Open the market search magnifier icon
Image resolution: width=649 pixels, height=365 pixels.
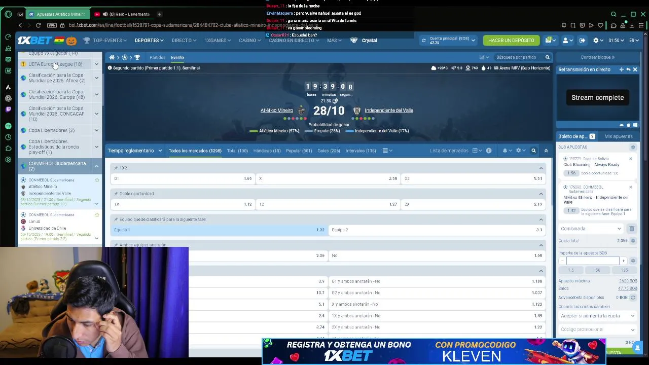533,151
